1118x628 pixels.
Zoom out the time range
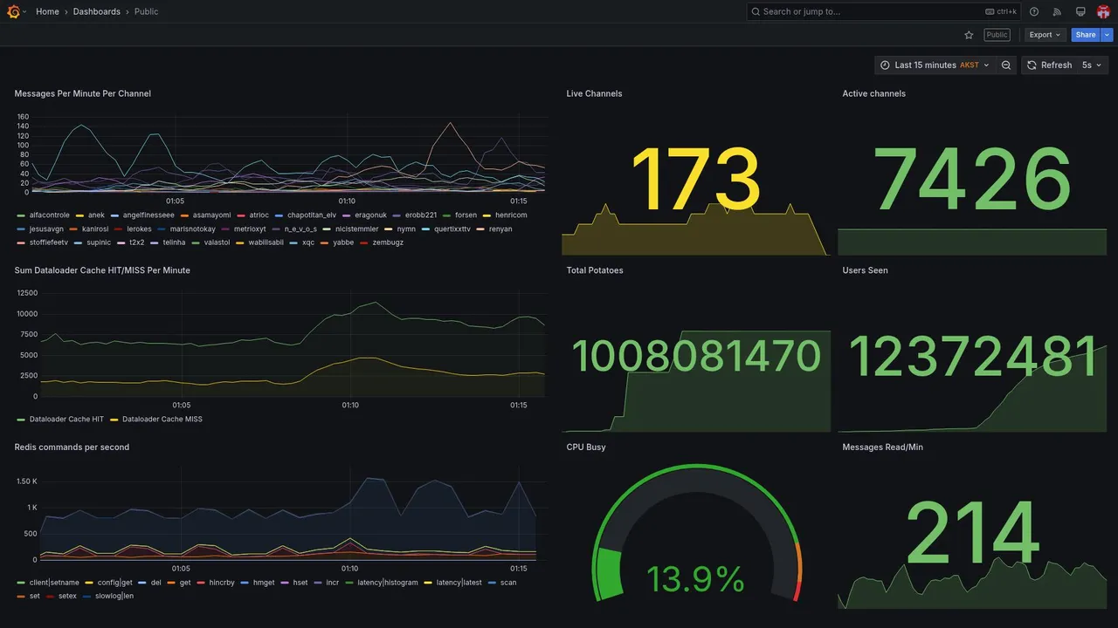[1006, 65]
